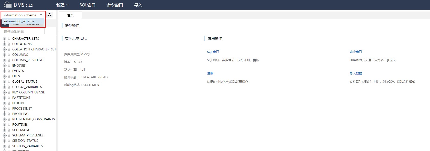This screenshot has height=151, width=430.
Task: Select PROCESSLIST table in the tree
Action: 22,109
